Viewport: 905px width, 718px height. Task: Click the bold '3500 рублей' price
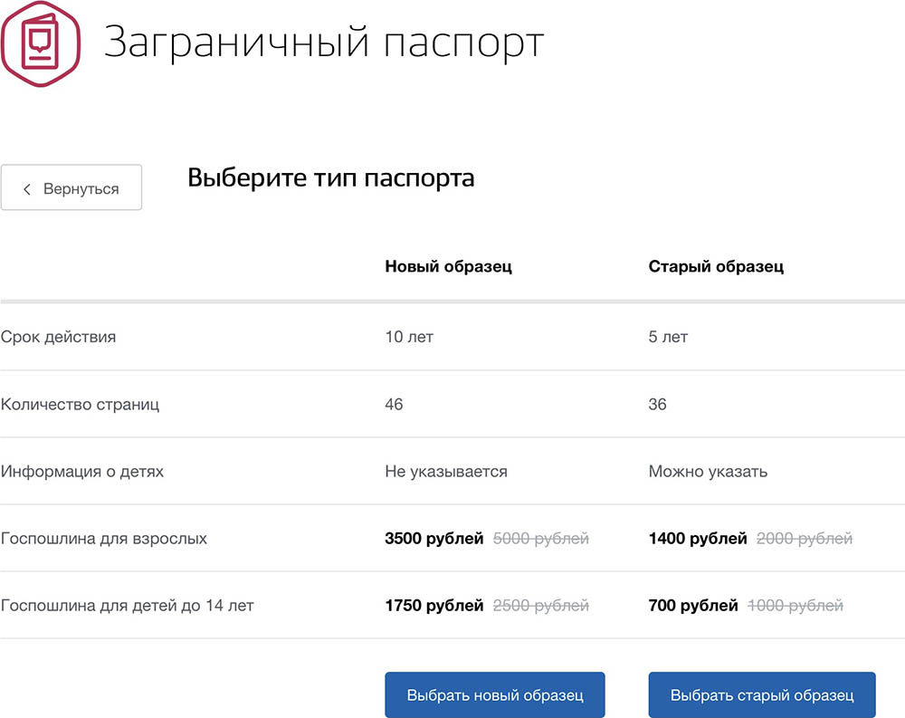[433, 538]
